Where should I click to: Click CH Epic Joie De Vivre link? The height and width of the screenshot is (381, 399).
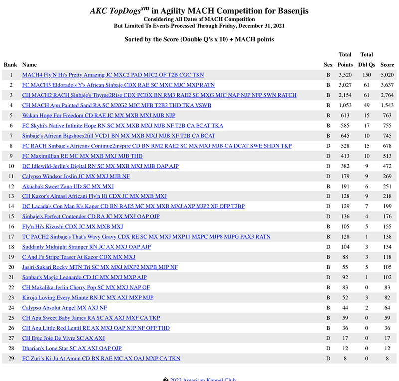point(63,338)
